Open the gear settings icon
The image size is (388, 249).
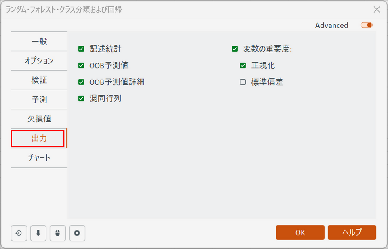(77, 233)
